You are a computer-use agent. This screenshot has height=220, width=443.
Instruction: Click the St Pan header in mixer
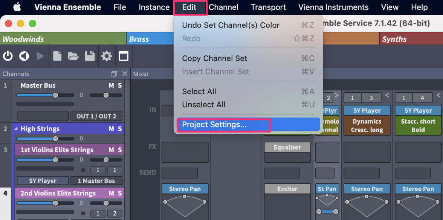pos(327,189)
